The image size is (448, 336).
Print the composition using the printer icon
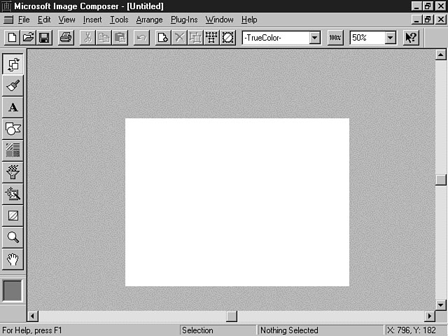click(x=66, y=38)
